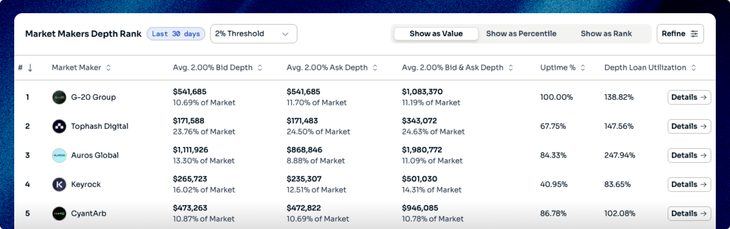Open Details for CyantArb
The width and height of the screenshot is (730, 229).
coord(689,214)
